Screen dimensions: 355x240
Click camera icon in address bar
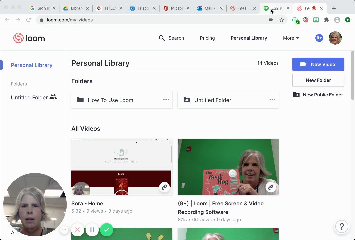[271, 20]
